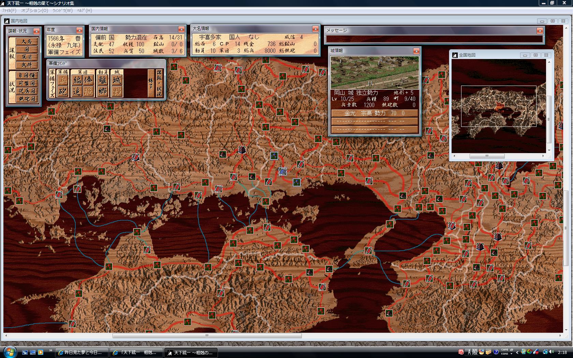573x358 pixels.
Task: Select 金光 宗高 row in castle info
Action: 374,113
